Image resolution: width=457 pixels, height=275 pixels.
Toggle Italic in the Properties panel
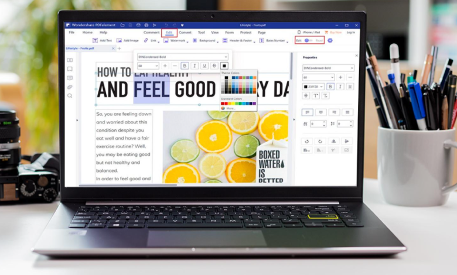340,87
